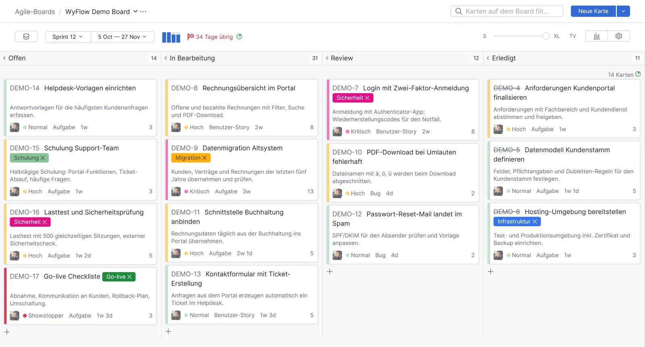Add a card to the Erledigt column

(491, 271)
